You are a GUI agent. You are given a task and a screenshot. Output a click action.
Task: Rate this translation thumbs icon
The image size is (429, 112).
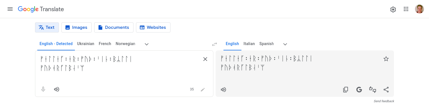click(x=372, y=90)
